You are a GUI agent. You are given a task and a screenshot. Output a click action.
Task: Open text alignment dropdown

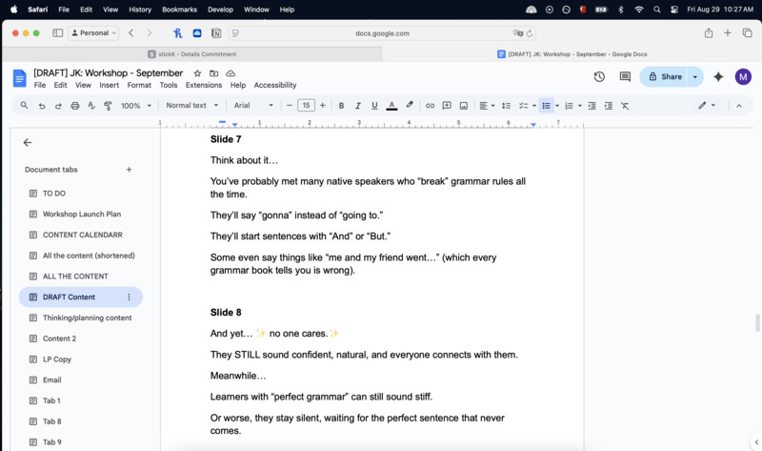click(487, 106)
